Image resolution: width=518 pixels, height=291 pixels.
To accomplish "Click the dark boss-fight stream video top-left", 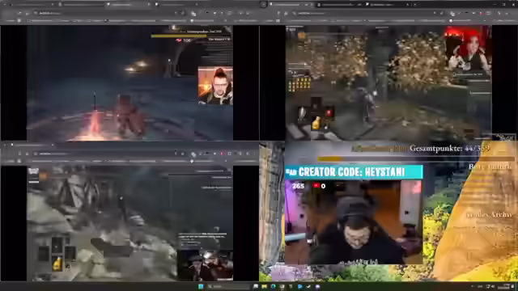I will click(x=129, y=82).
